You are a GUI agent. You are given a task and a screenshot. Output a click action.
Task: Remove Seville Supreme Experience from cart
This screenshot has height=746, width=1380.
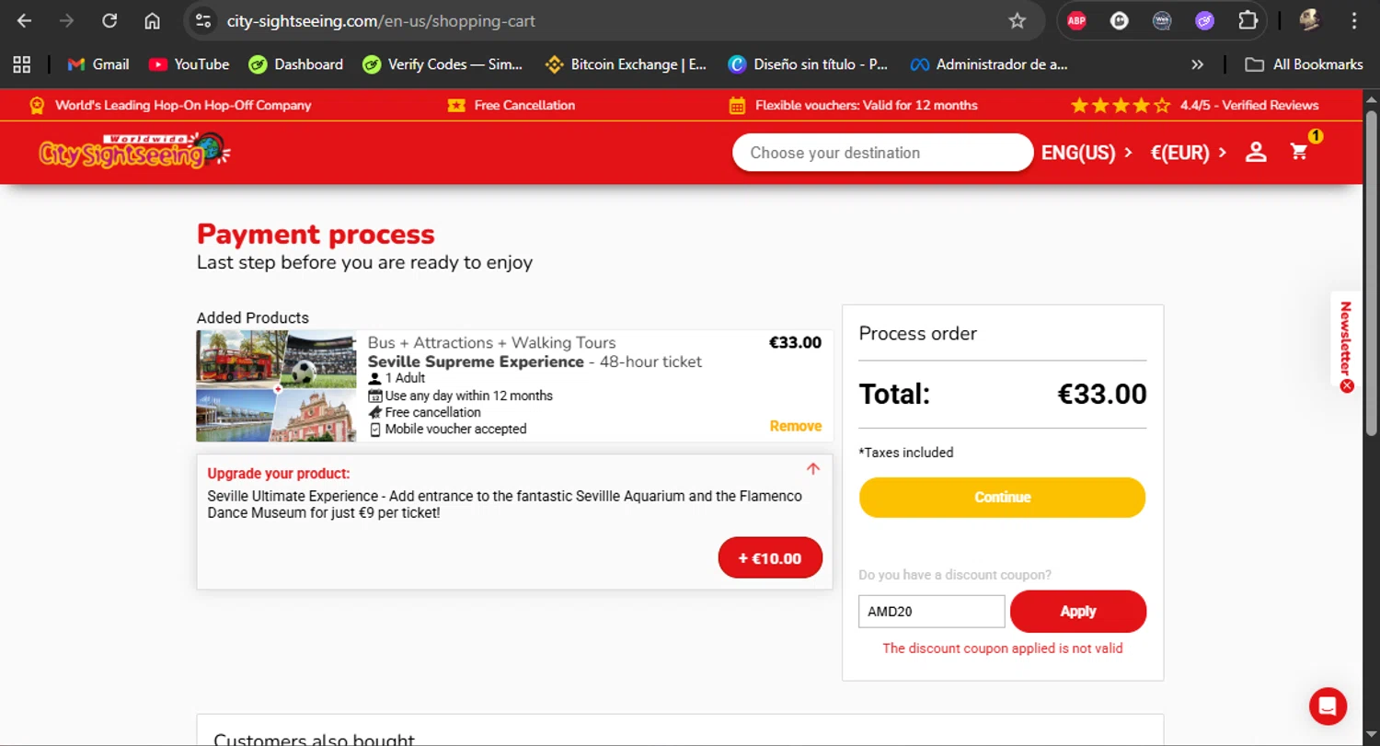(796, 426)
